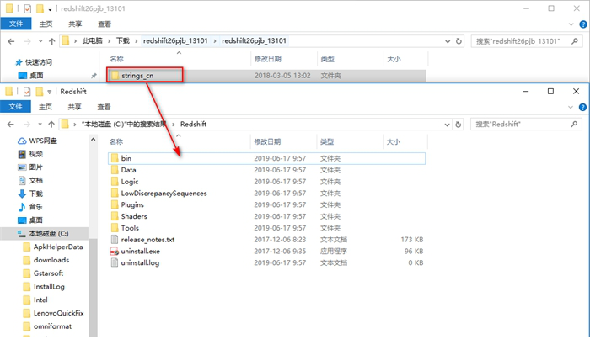Click search magnifier icon in Redshift window
Screen dimensions: 590x350
click(x=574, y=124)
